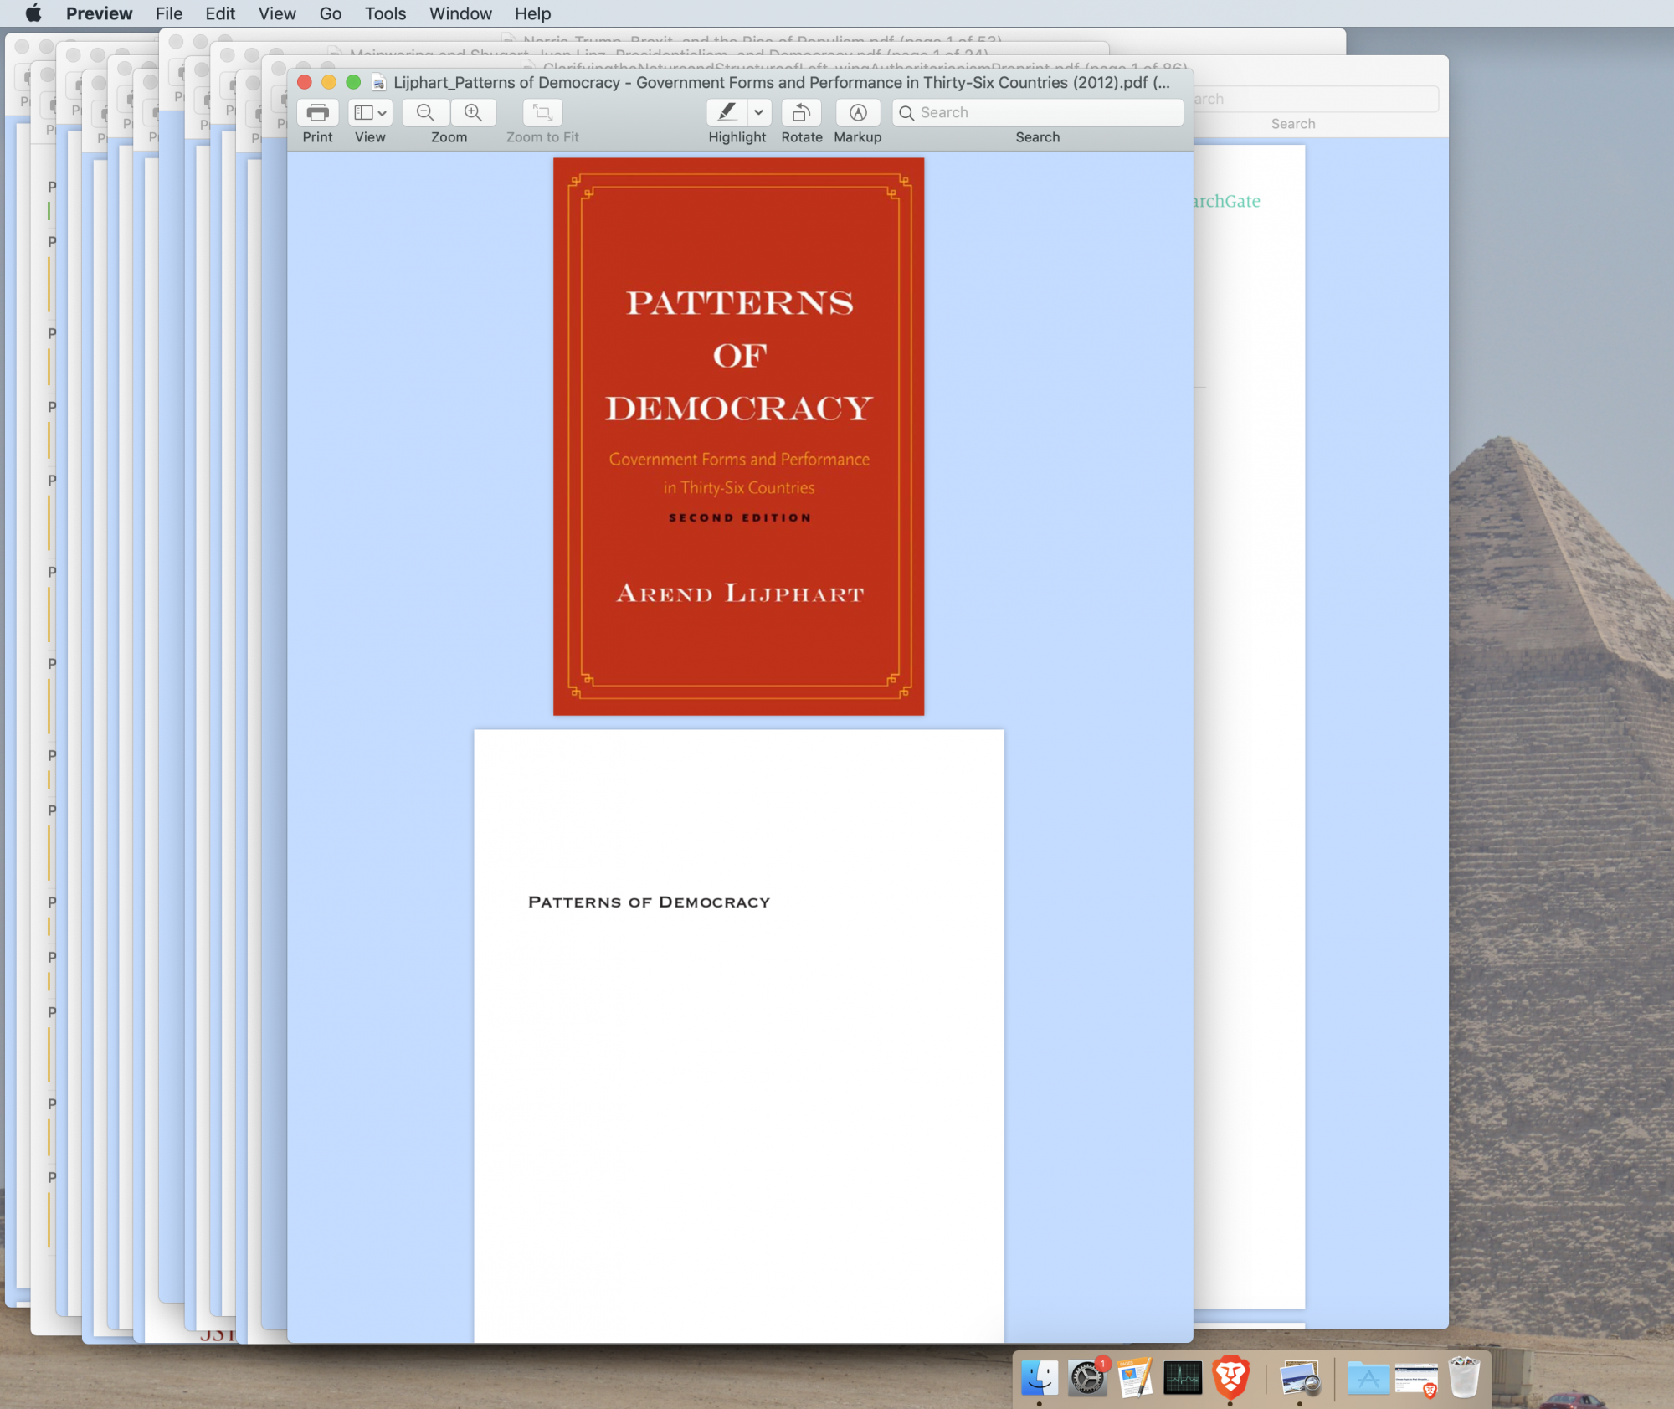Open the Edit menu
Viewport: 1674px width, 1409px height.
[220, 13]
